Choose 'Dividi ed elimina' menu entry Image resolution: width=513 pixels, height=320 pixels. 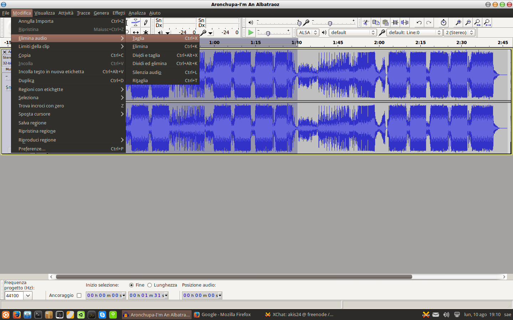pos(163,64)
